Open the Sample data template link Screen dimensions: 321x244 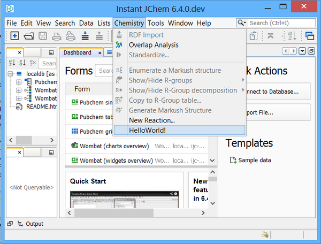(254, 160)
